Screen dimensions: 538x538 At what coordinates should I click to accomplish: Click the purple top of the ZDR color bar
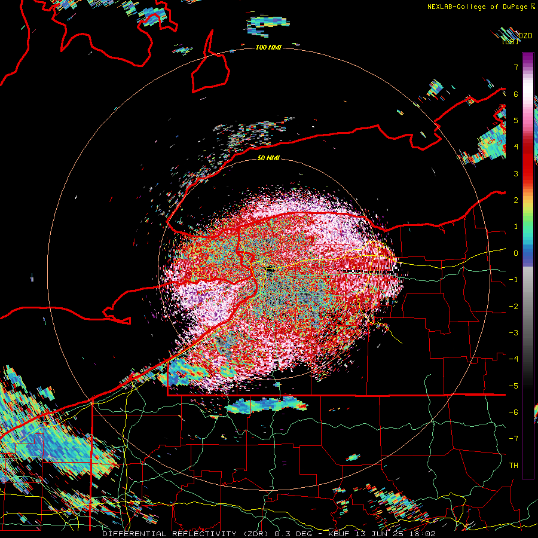[528, 59]
